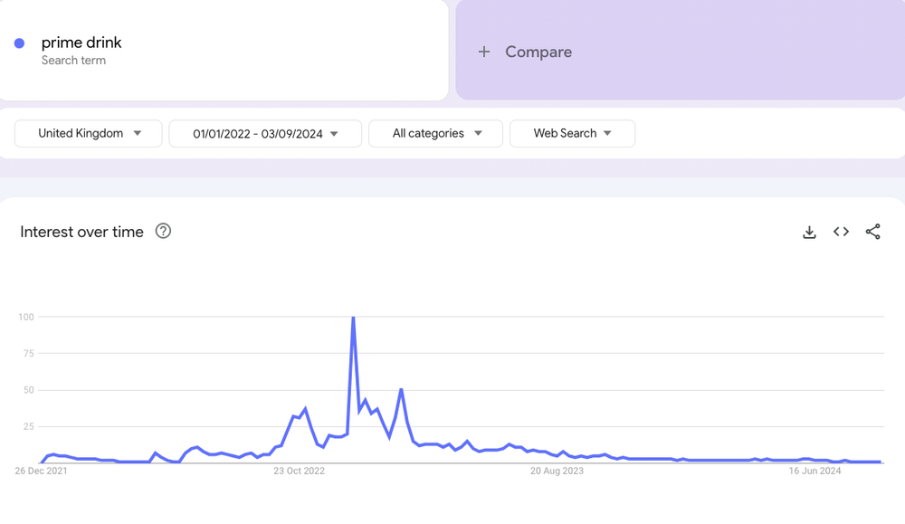Click the Interest over time heading

point(81,232)
